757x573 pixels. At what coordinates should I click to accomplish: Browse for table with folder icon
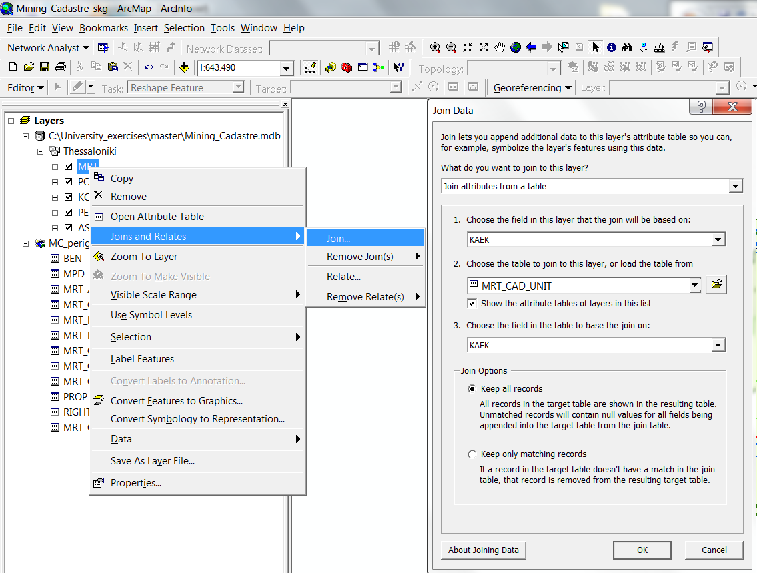click(x=716, y=285)
